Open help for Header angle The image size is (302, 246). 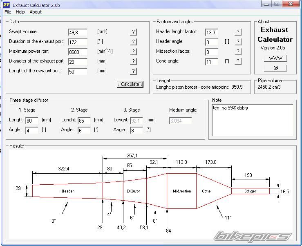click(238, 42)
